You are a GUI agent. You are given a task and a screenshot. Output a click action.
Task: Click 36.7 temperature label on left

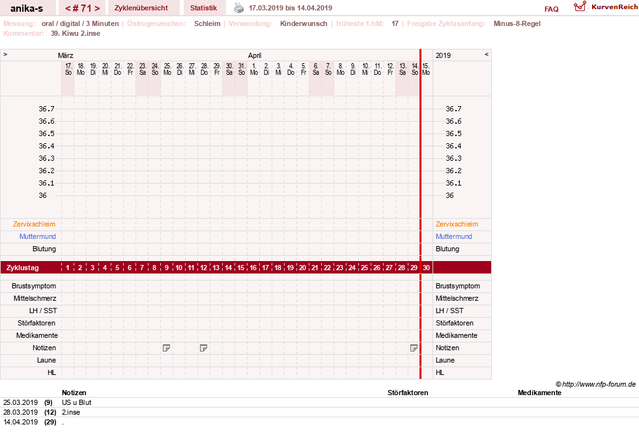(x=46, y=109)
